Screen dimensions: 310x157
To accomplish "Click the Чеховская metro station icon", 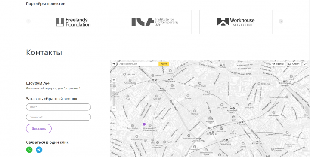I will (170, 79).
